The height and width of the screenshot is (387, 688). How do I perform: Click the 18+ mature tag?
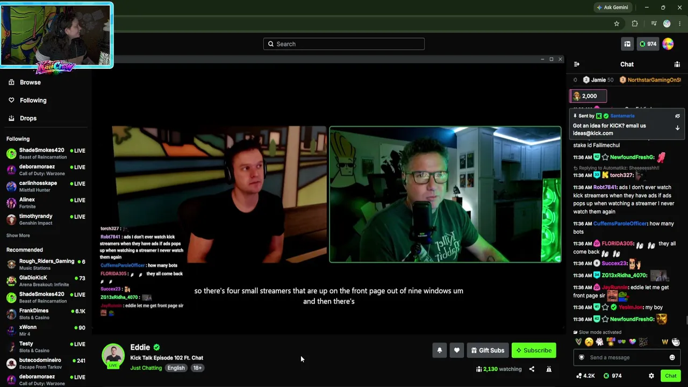pyautogui.click(x=197, y=368)
